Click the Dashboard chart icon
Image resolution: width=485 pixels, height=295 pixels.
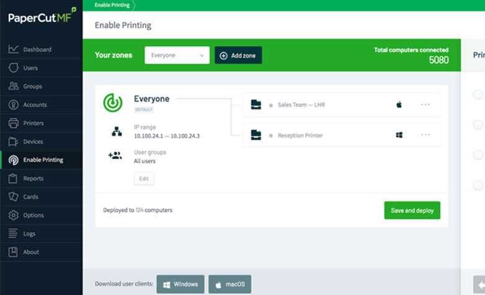pyautogui.click(x=13, y=49)
